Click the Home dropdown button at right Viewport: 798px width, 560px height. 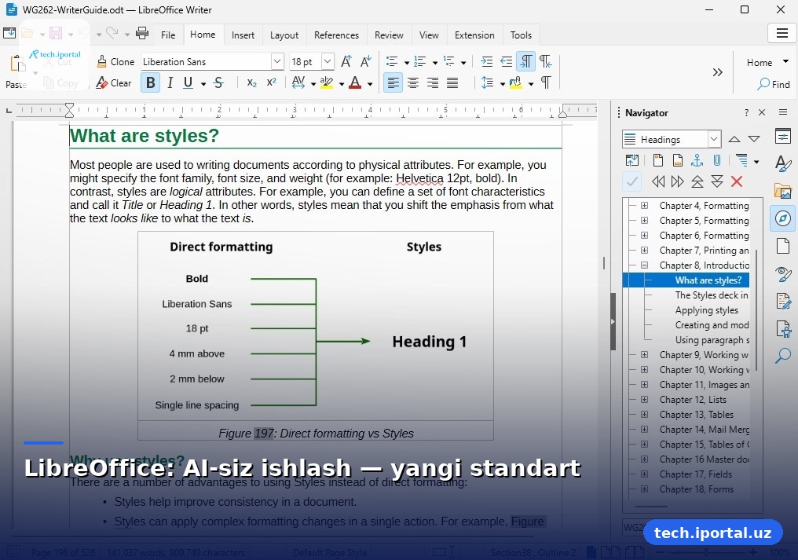point(767,62)
